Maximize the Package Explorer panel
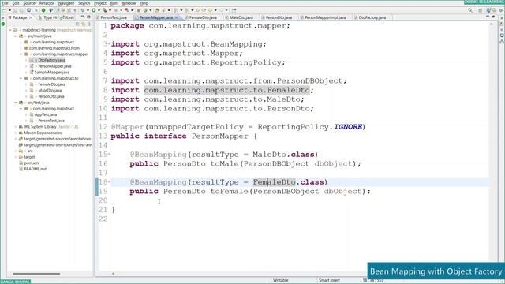Image resolution: width=505 pixels, height=284 pixels. coord(88,17)
